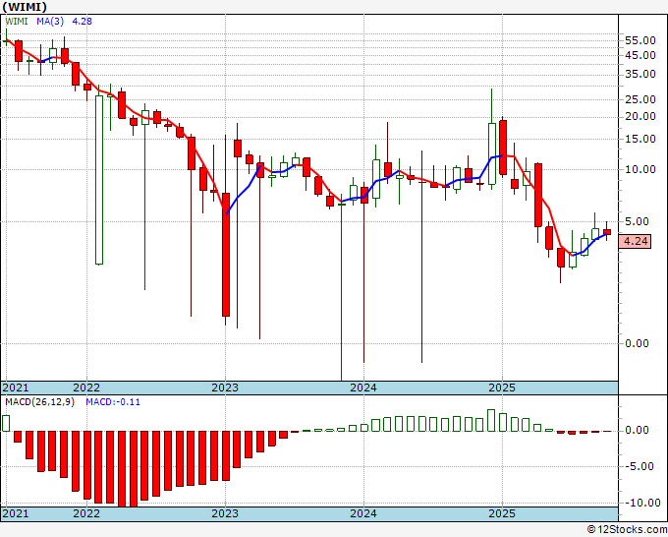The height and width of the screenshot is (537, 668).
Task: Click the (WIMI) chart title
Action: coord(24,7)
